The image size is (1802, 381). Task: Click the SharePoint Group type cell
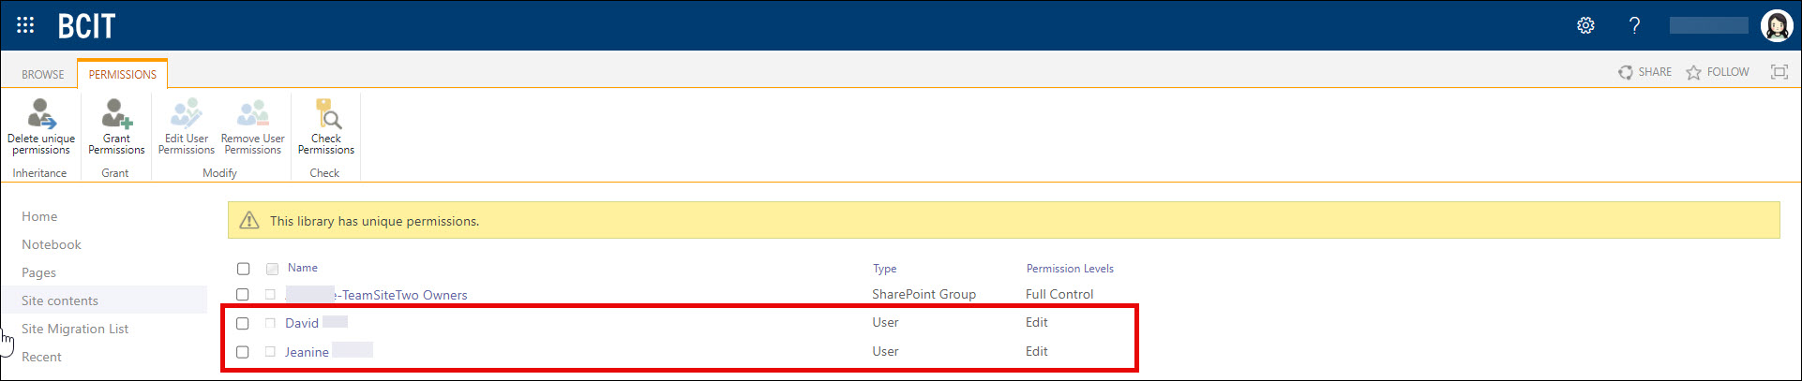pos(924,294)
